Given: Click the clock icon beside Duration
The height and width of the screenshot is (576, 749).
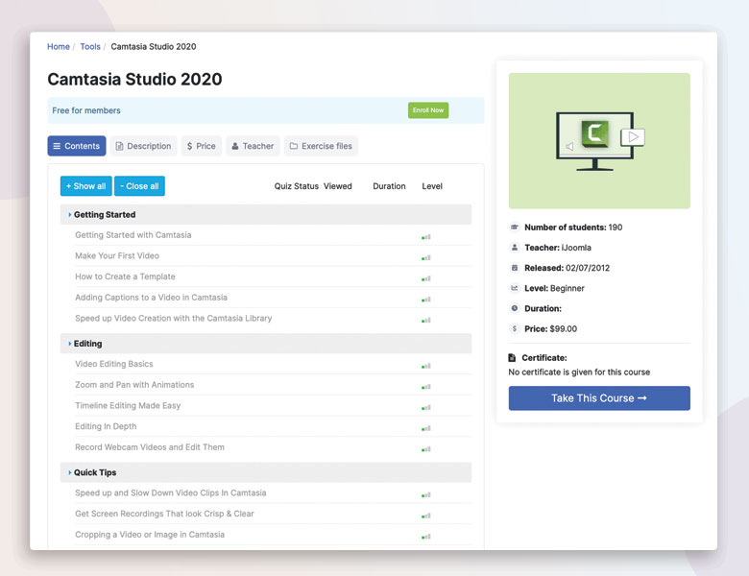Looking at the screenshot, I should (515, 308).
